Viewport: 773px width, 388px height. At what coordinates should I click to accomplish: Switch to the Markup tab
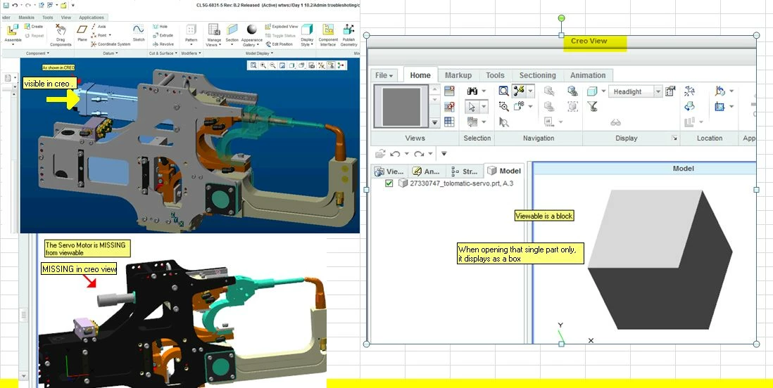(458, 75)
